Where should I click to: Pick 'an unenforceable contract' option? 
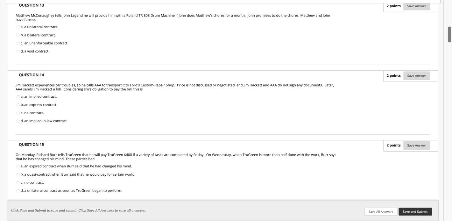18,43
